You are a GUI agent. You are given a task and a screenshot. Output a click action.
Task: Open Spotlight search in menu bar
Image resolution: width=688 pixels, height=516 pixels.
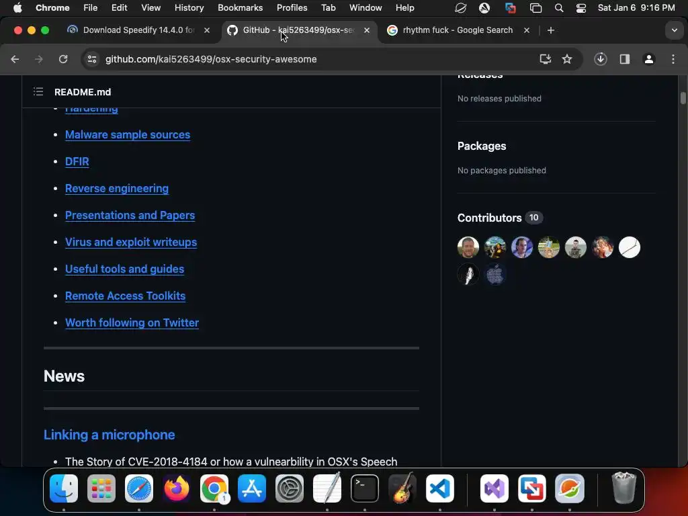pyautogui.click(x=558, y=8)
